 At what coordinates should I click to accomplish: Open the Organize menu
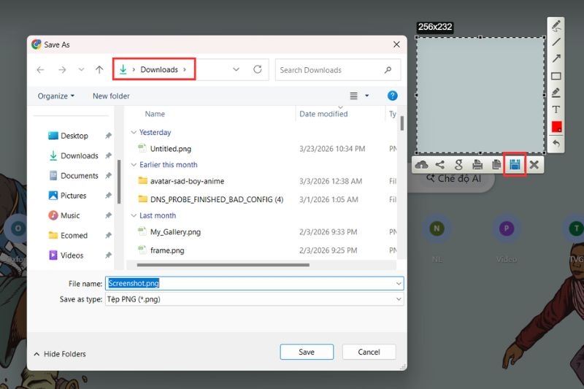pyautogui.click(x=56, y=96)
